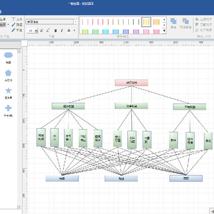
Task: Click the increase font size button
Action: [x=42, y=31]
